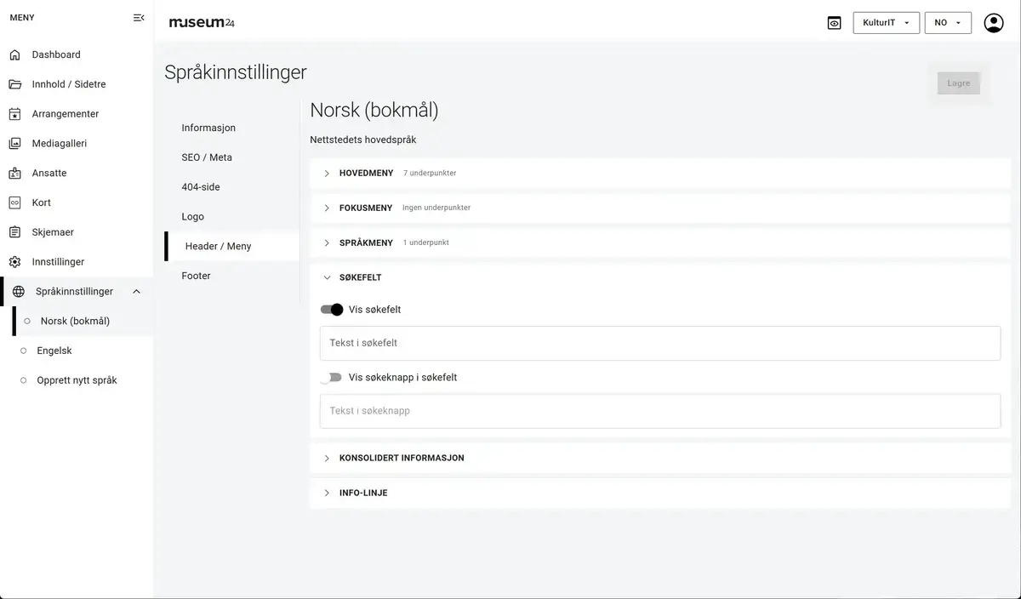Image resolution: width=1021 pixels, height=599 pixels.
Task: Collapse the sidebar menu icon
Action: pos(139,18)
